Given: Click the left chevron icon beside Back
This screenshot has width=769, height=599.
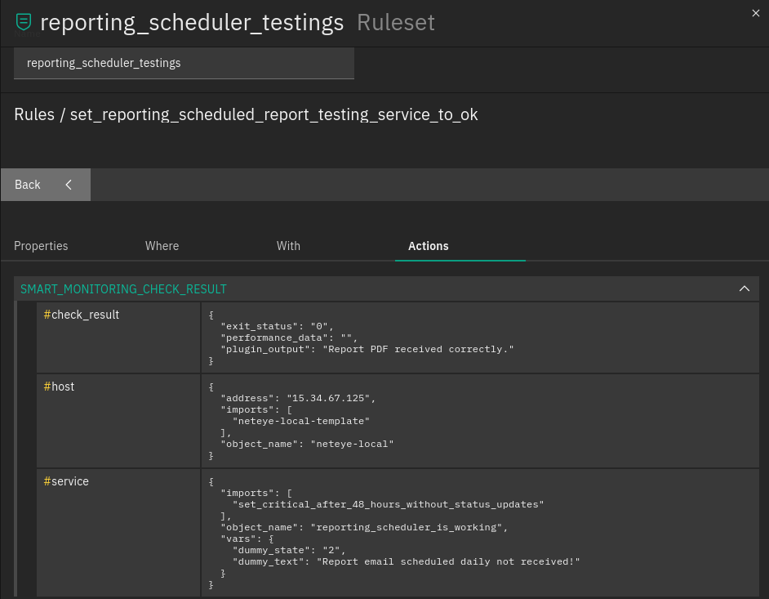Looking at the screenshot, I should point(69,185).
